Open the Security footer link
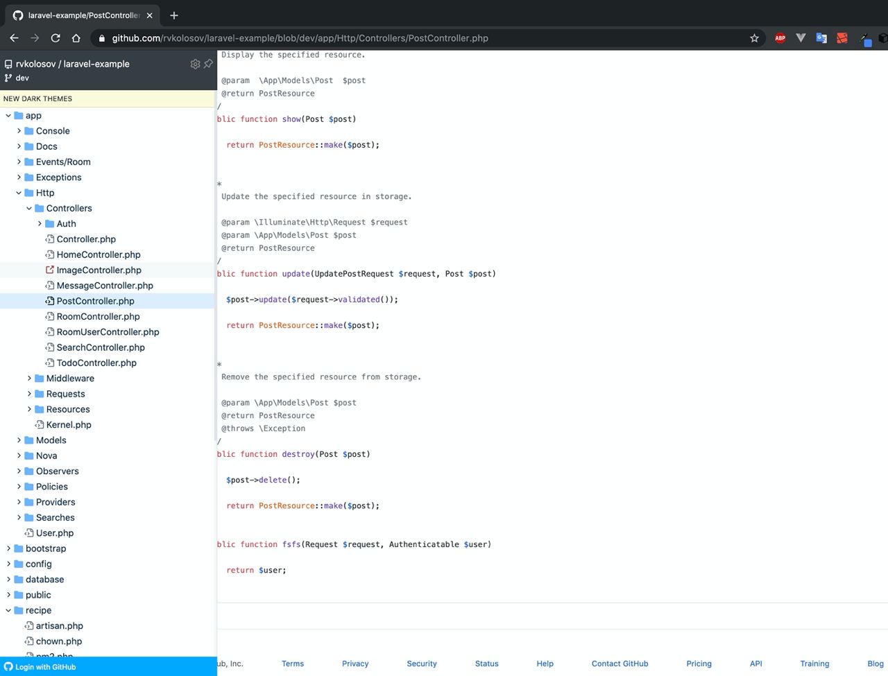 422,664
